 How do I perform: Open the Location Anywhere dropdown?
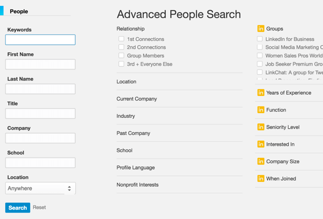pos(40,188)
